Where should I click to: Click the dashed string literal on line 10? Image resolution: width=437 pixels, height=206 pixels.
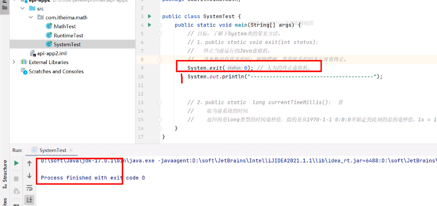click(312, 76)
